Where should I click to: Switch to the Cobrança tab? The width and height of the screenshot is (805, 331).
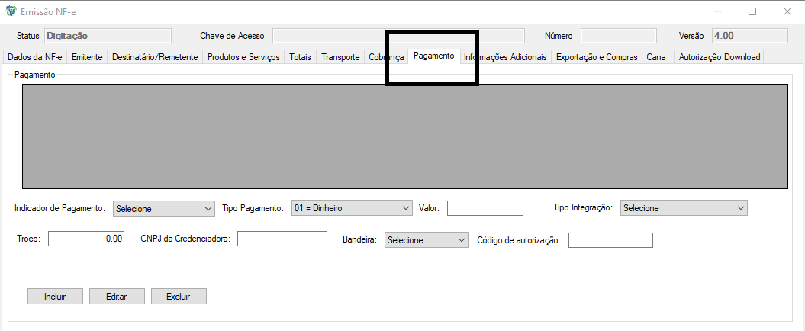click(386, 57)
